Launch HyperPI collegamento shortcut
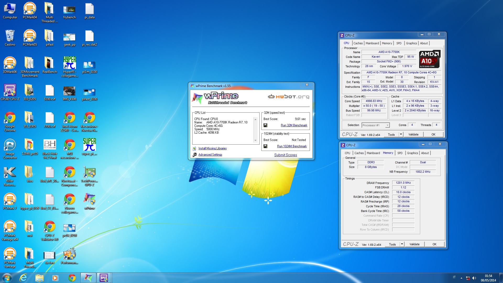Viewport: 503px width, 283px height. [69, 67]
